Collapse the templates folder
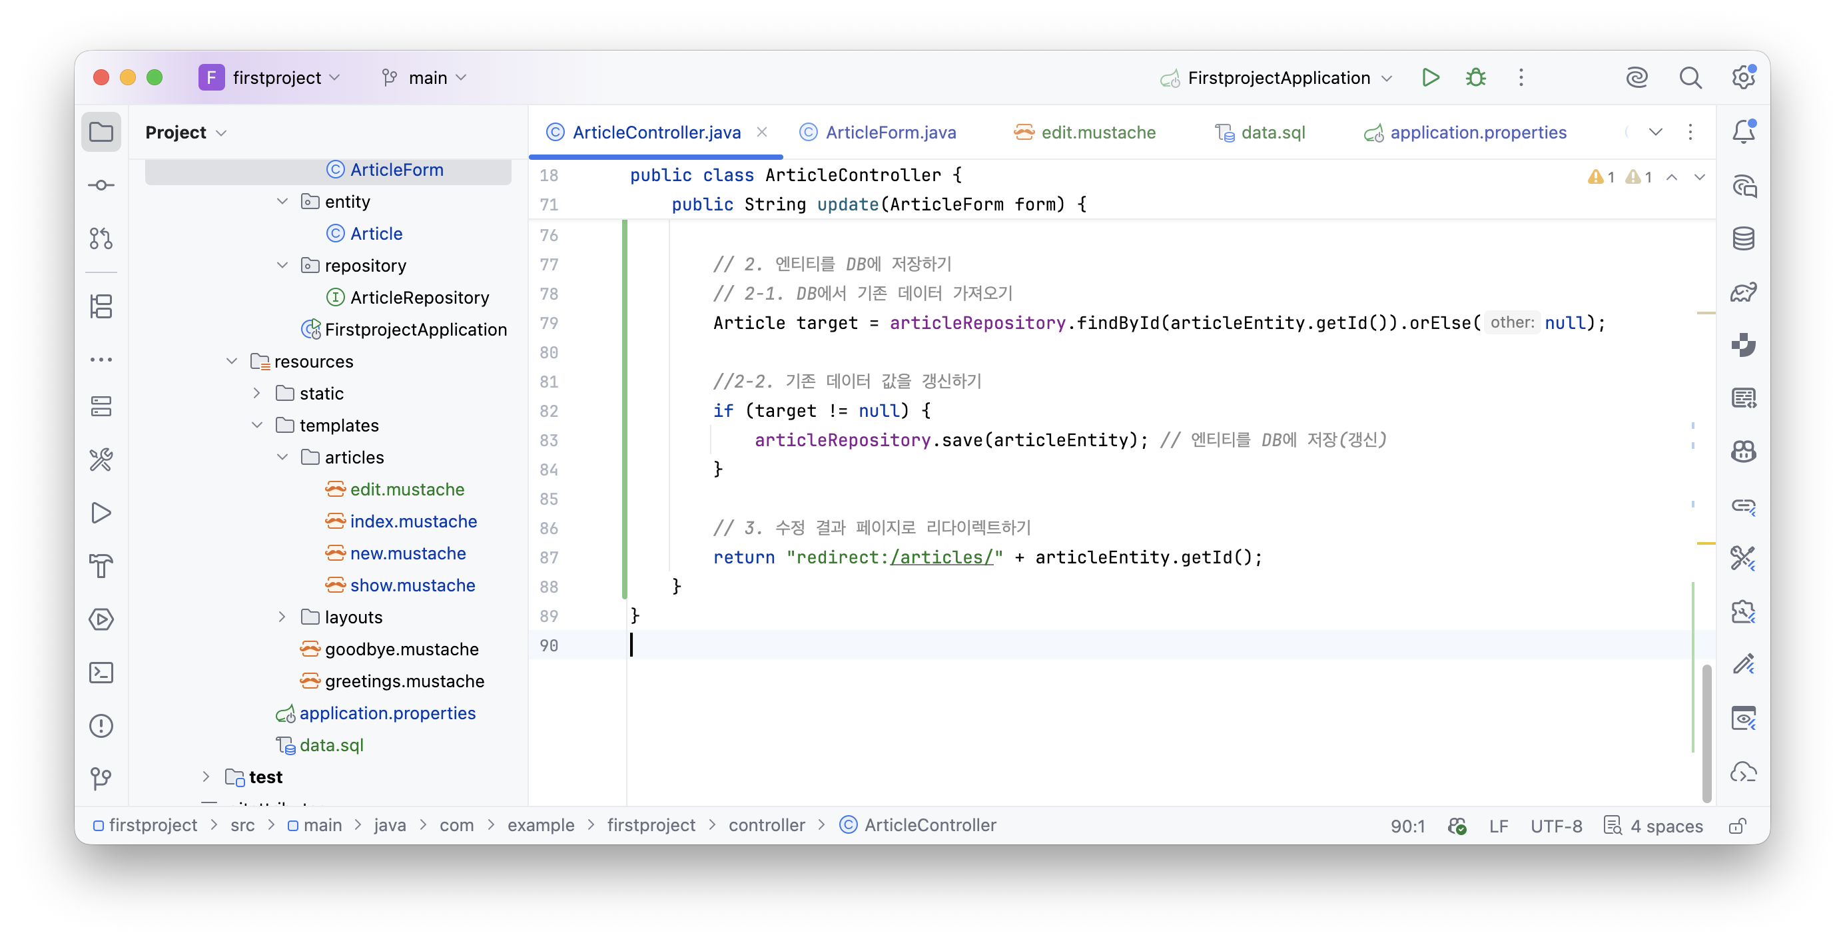This screenshot has height=943, width=1845. (x=257, y=426)
